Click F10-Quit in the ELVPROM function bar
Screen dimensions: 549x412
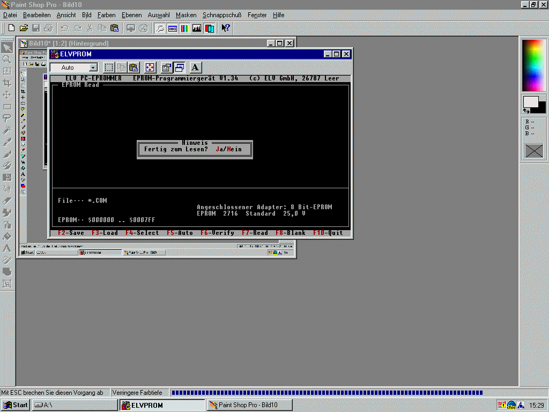coord(328,233)
